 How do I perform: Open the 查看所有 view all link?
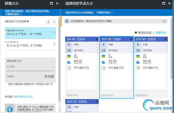(161, 33)
